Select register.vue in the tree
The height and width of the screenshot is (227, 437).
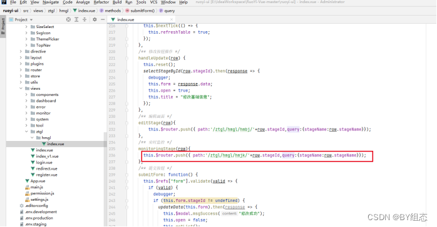44,175
